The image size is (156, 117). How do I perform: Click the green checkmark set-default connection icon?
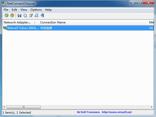(7, 16)
